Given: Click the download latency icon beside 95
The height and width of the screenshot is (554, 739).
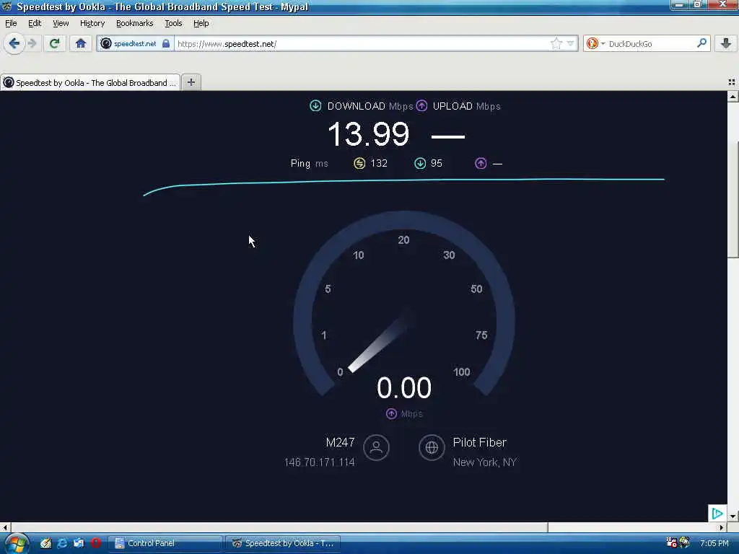Looking at the screenshot, I should point(420,164).
